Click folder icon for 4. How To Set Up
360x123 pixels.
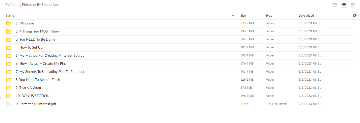click(9, 48)
